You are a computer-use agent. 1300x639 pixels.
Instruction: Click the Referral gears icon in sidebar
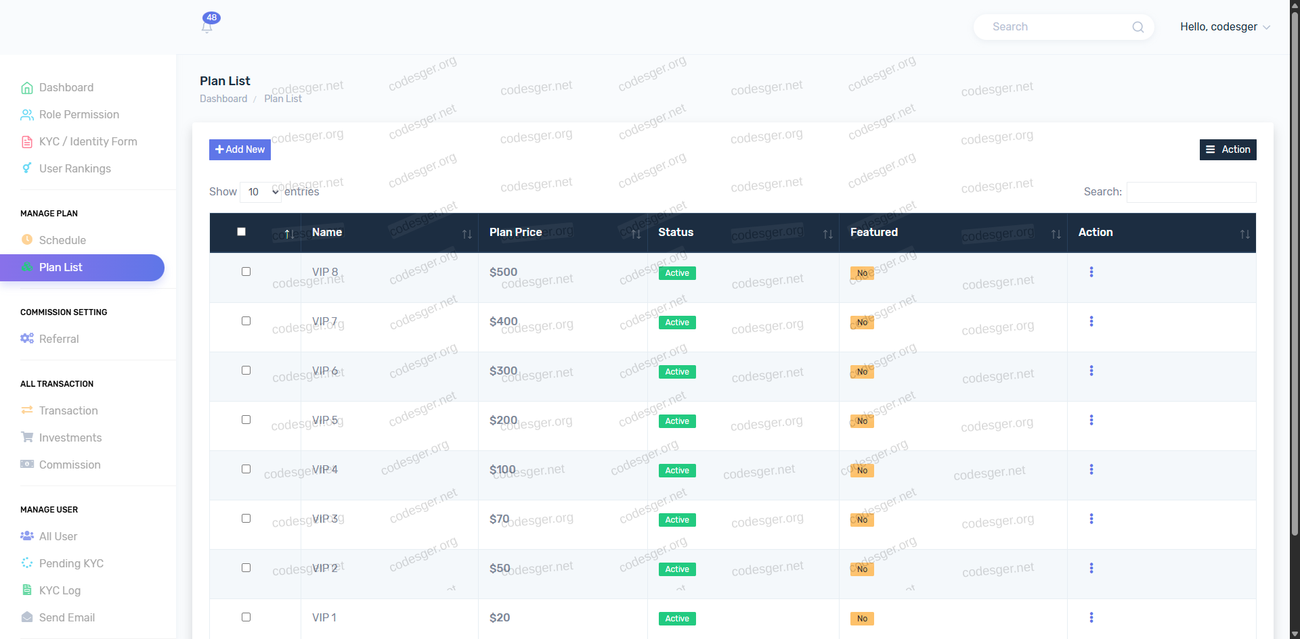pos(27,339)
